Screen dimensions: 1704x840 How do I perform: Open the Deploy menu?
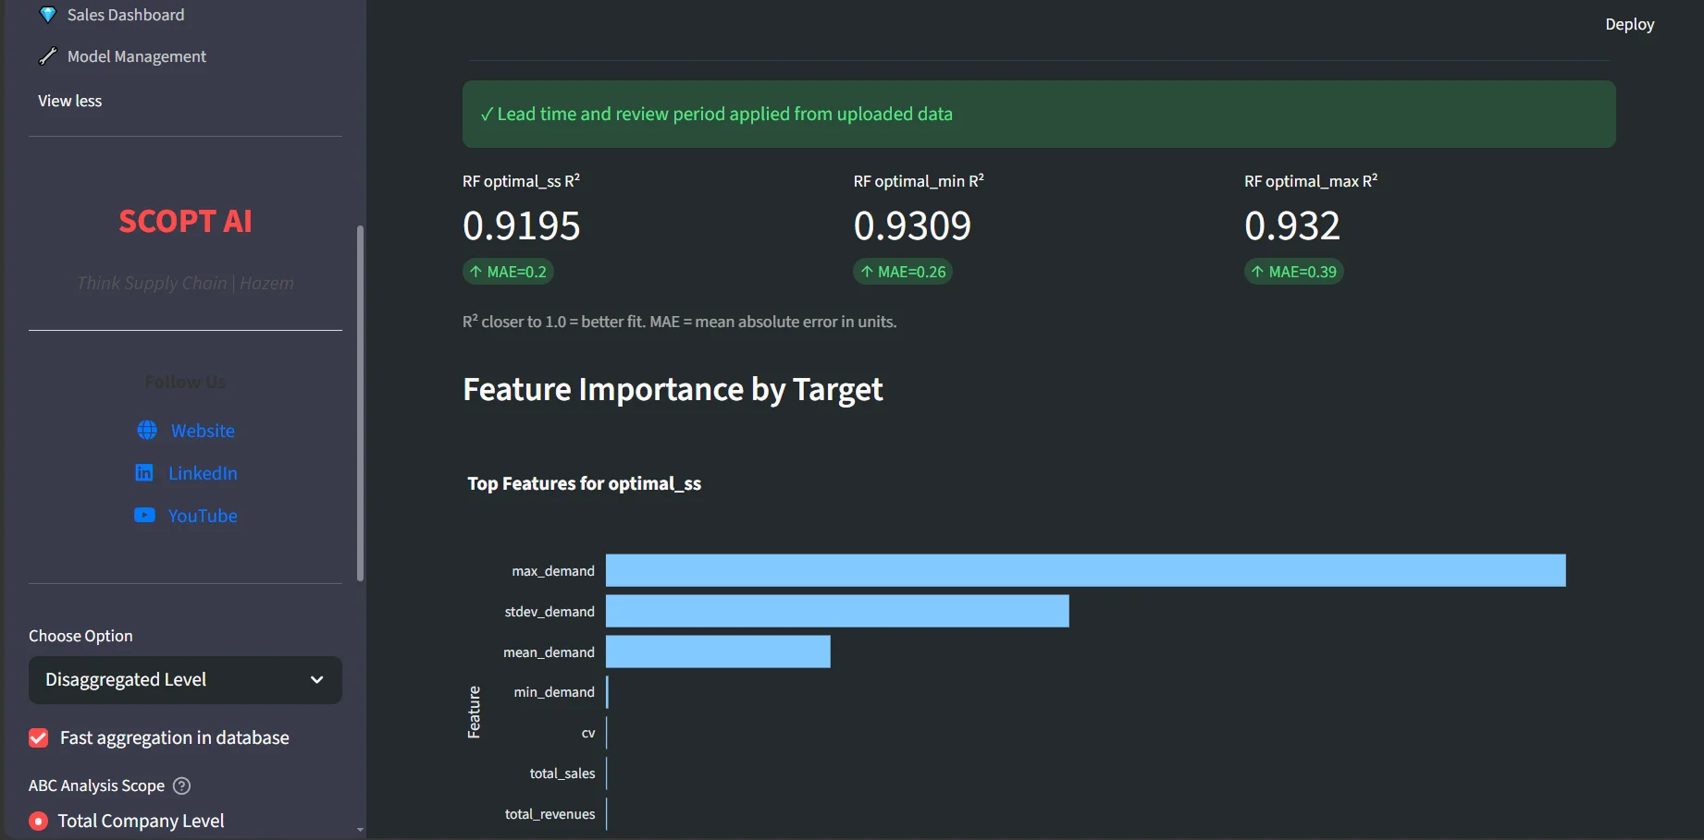pos(1629,24)
